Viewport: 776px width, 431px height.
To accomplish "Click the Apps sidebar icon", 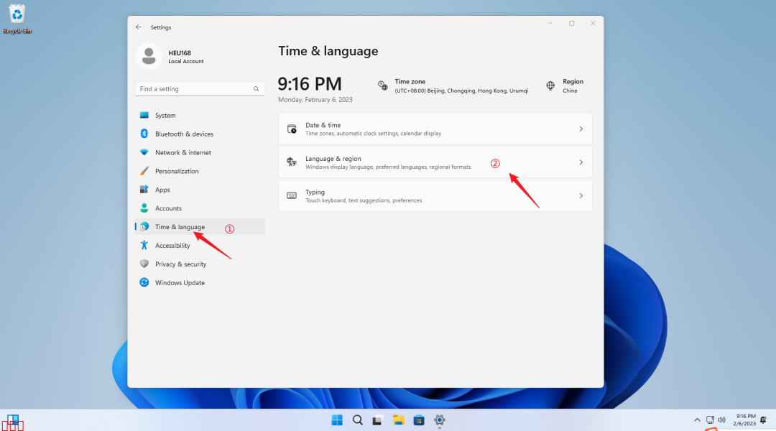I will click(x=144, y=190).
